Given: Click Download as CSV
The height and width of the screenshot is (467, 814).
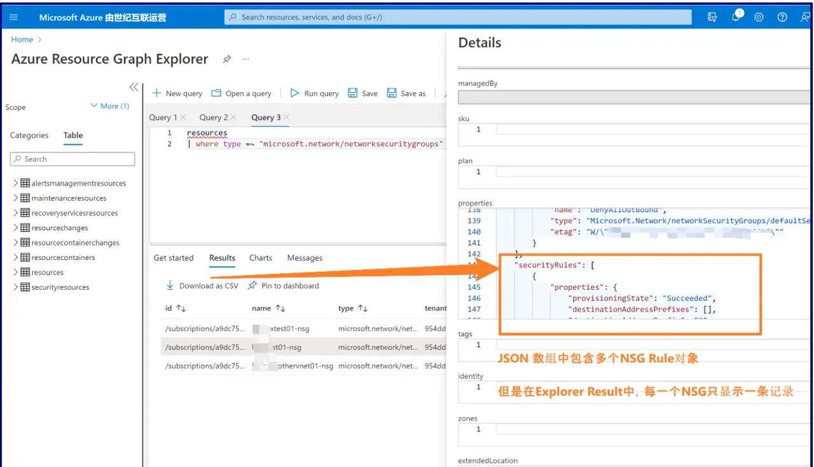Looking at the screenshot, I should tap(202, 286).
